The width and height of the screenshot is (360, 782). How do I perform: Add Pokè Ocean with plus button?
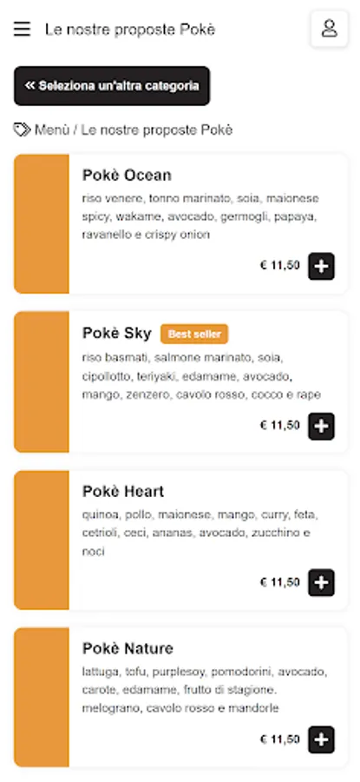pyautogui.click(x=321, y=267)
